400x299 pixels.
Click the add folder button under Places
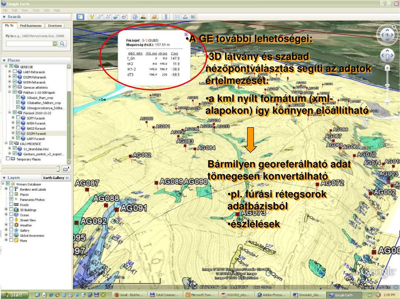pos(66,169)
